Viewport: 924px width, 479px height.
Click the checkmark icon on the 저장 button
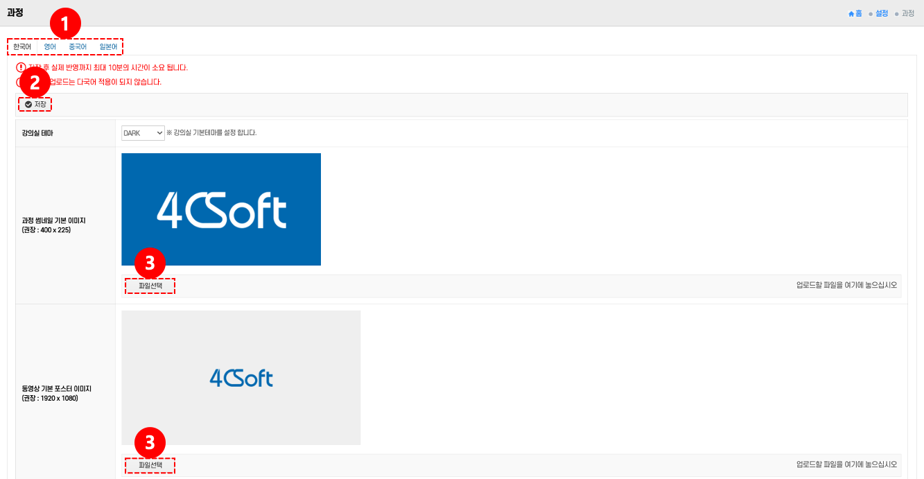[28, 105]
